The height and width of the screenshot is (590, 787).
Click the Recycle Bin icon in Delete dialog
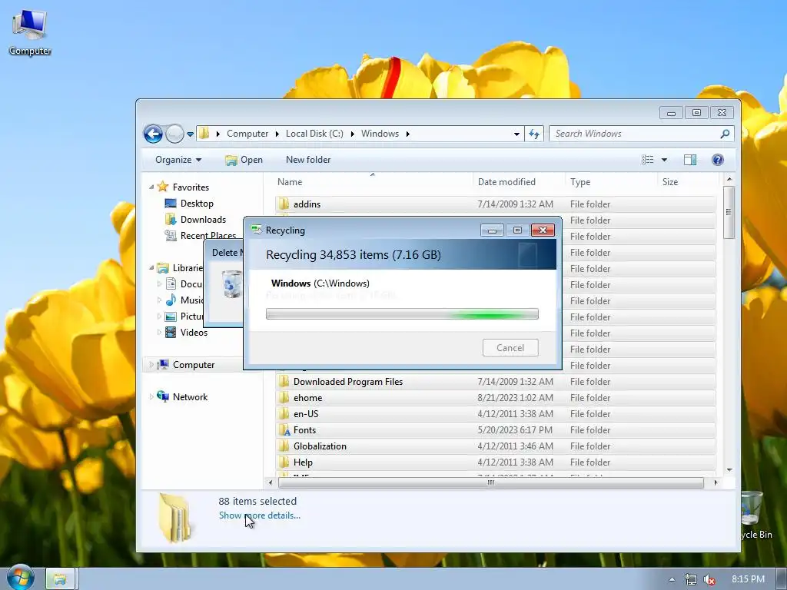coord(231,284)
